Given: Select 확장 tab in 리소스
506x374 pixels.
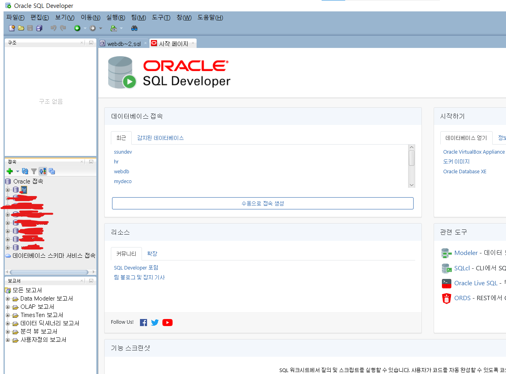Looking at the screenshot, I should click(x=152, y=254).
